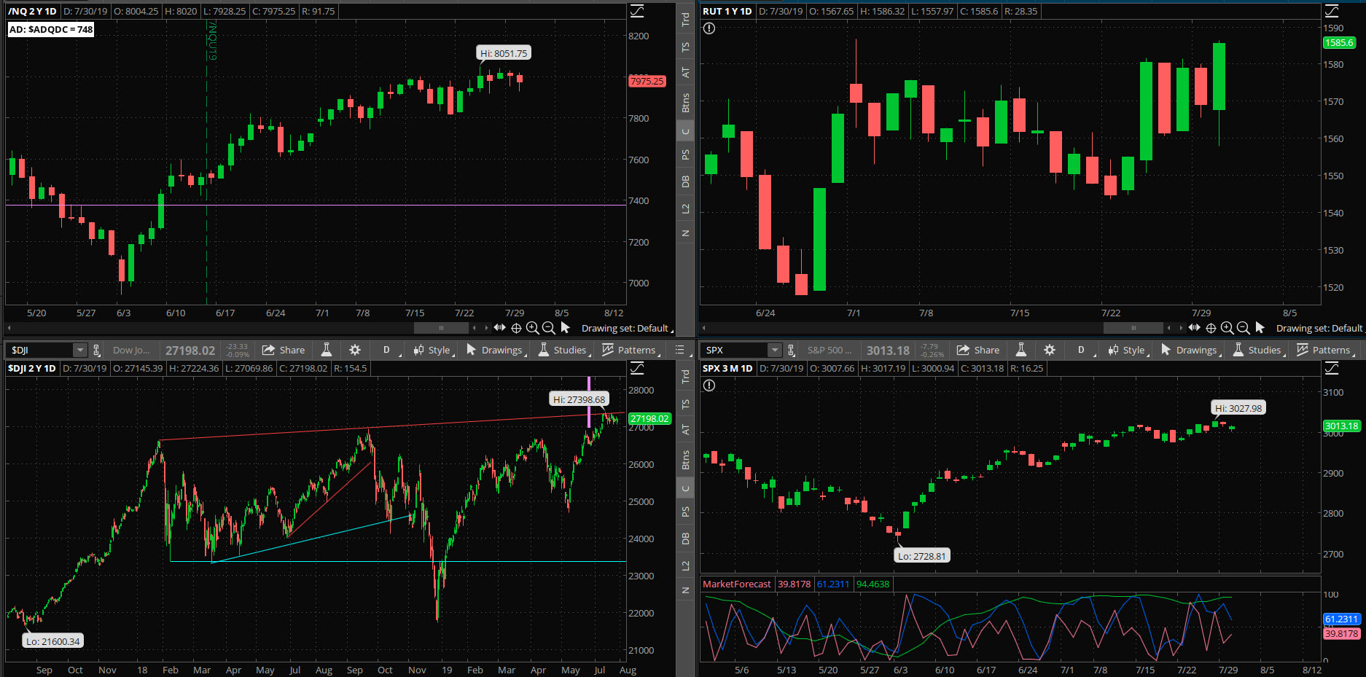Open the Studies dropdown in the SPX toolbar
This screenshot has height=677, width=1366.
click(1258, 350)
